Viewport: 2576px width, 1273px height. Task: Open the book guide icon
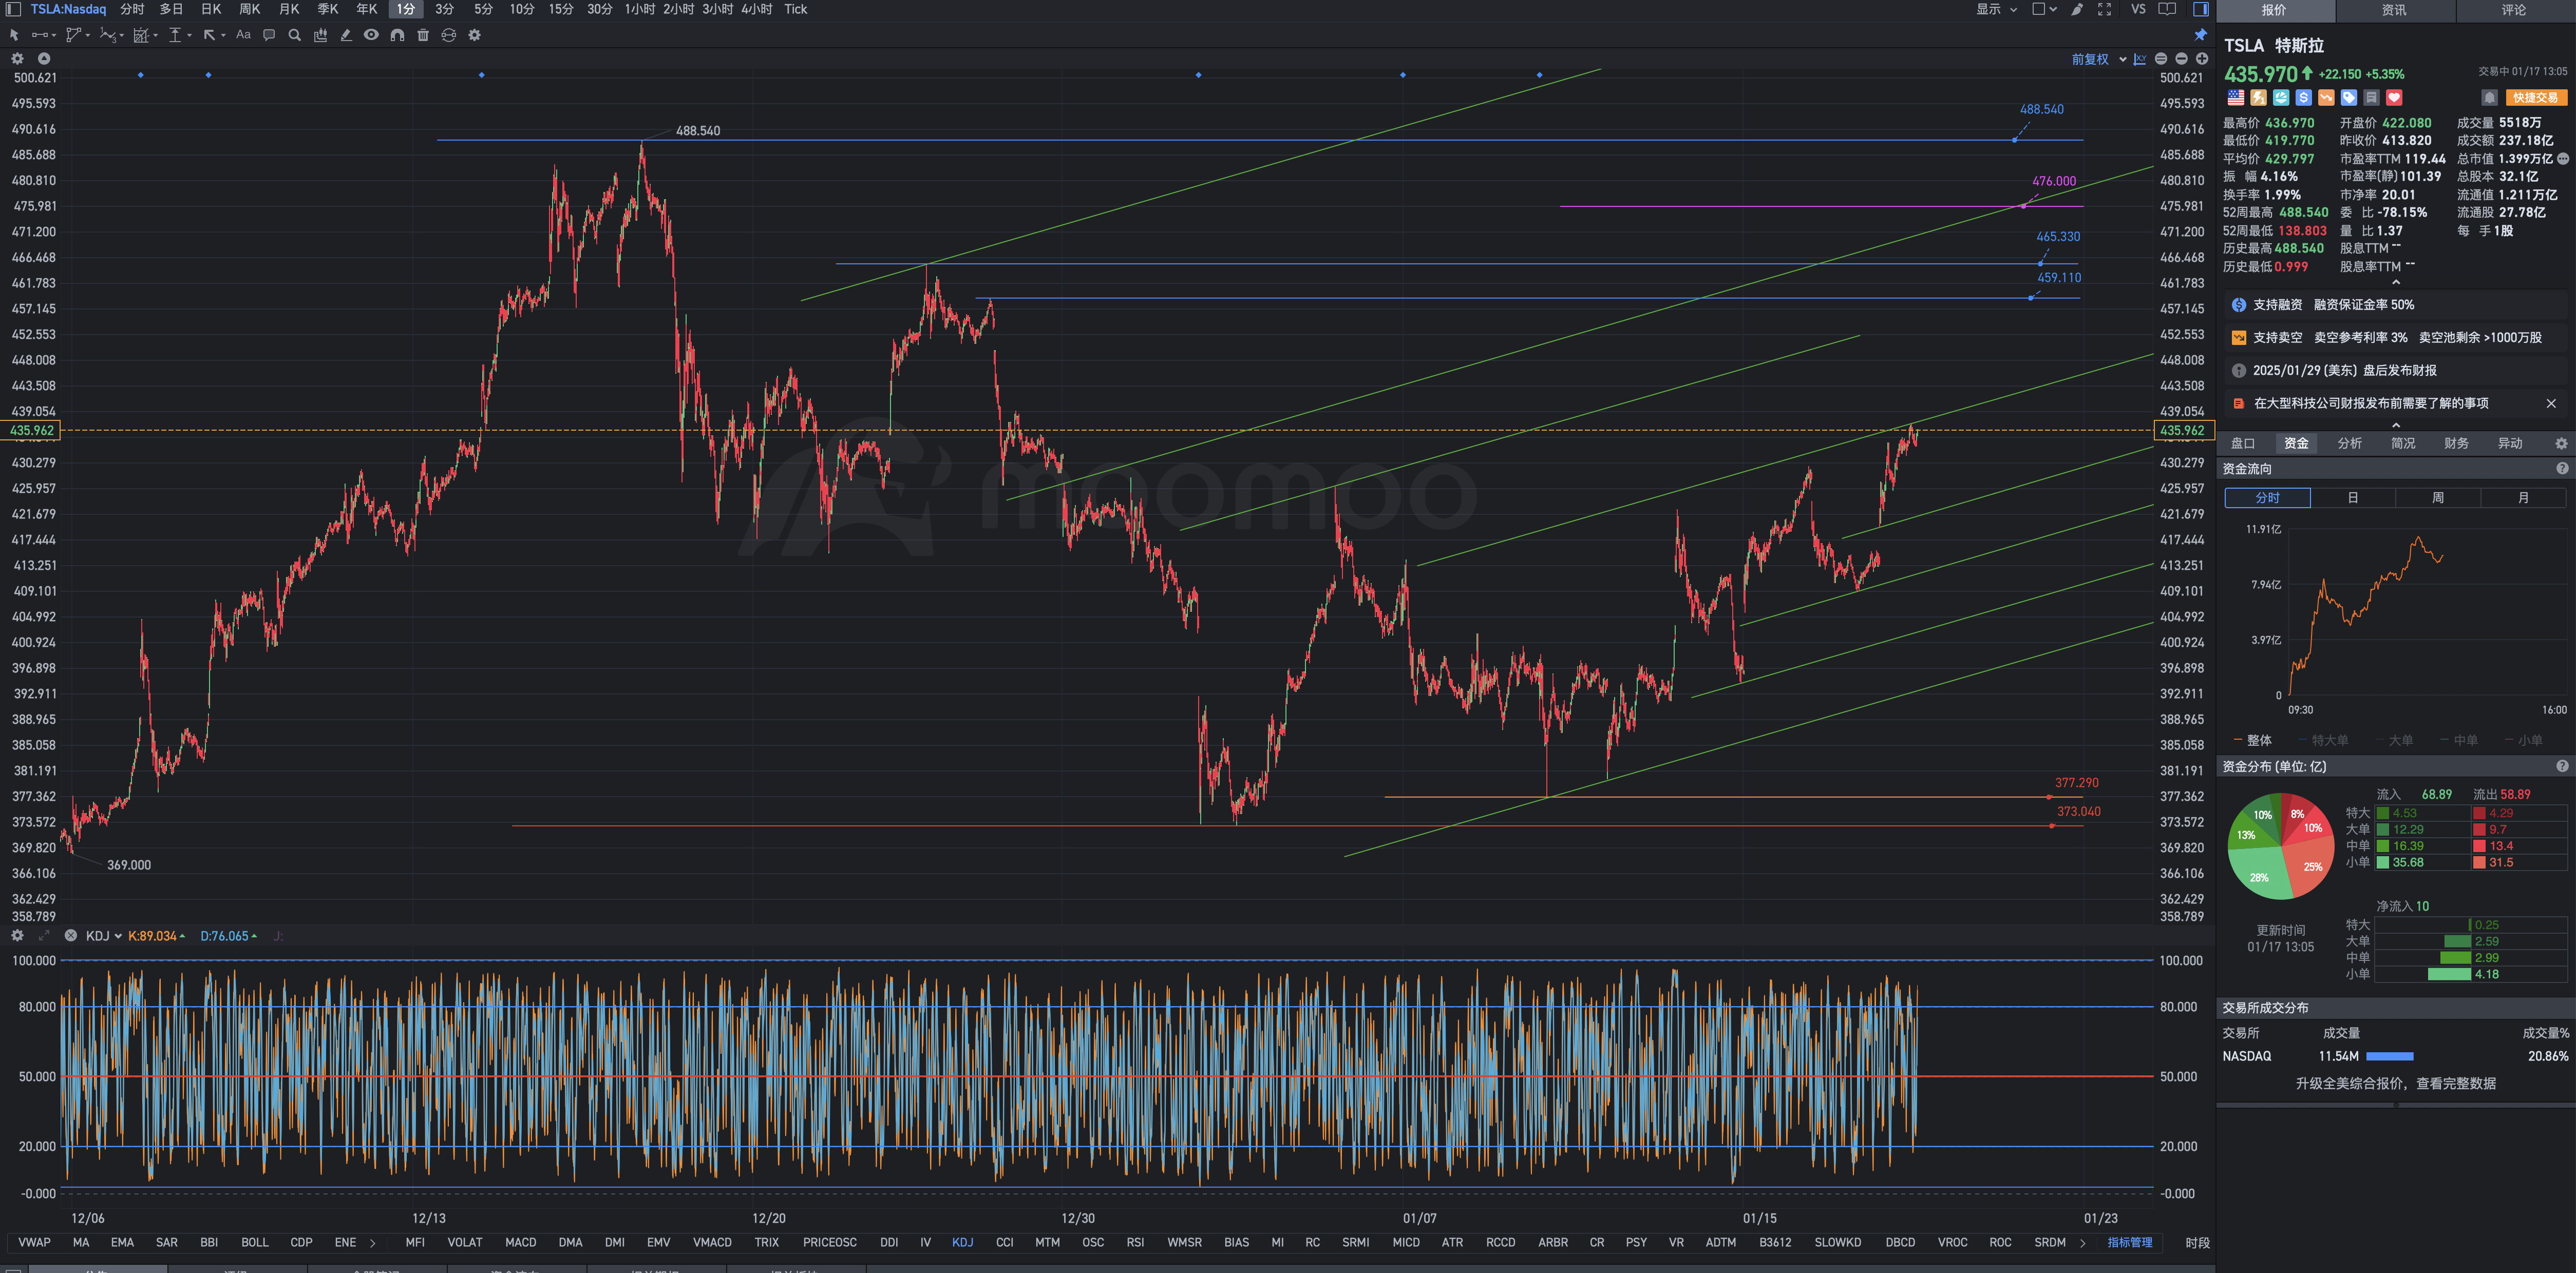click(2167, 9)
